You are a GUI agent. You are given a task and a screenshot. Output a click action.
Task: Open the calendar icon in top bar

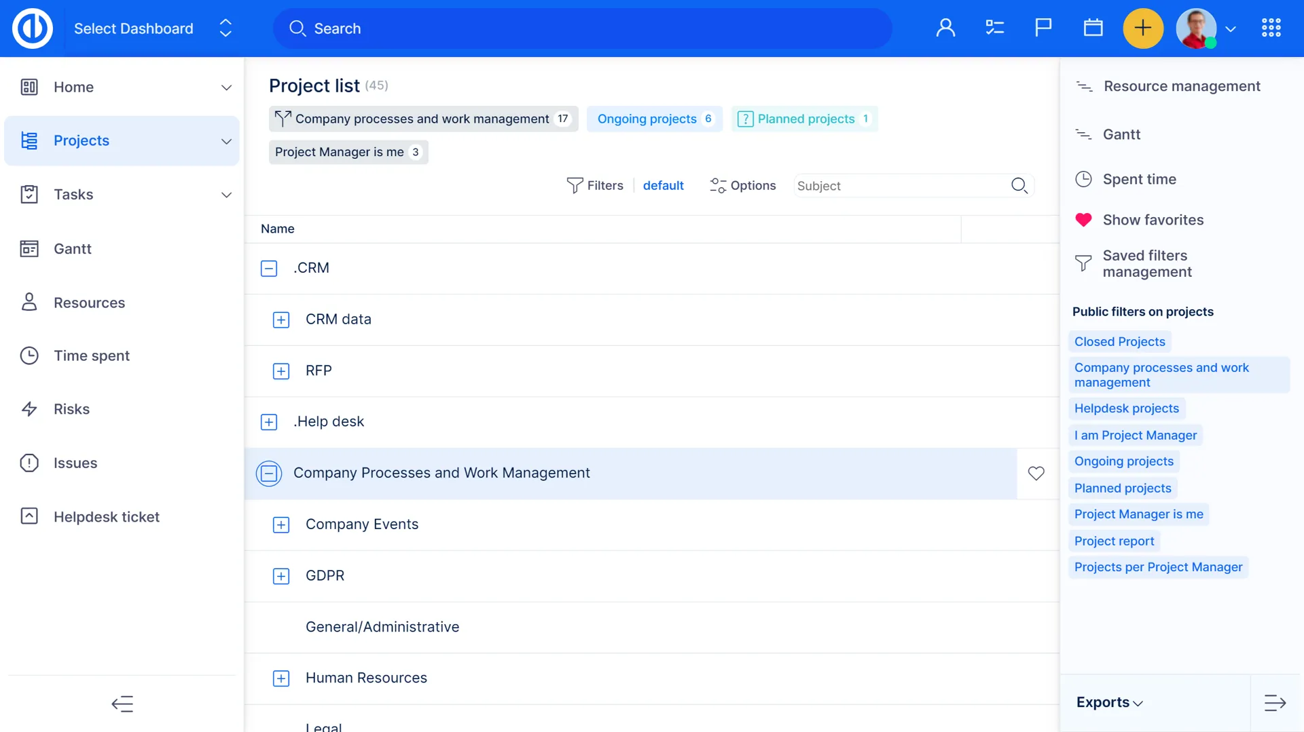pyautogui.click(x=1093, y=28)
